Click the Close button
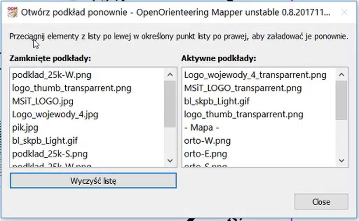 321,202
